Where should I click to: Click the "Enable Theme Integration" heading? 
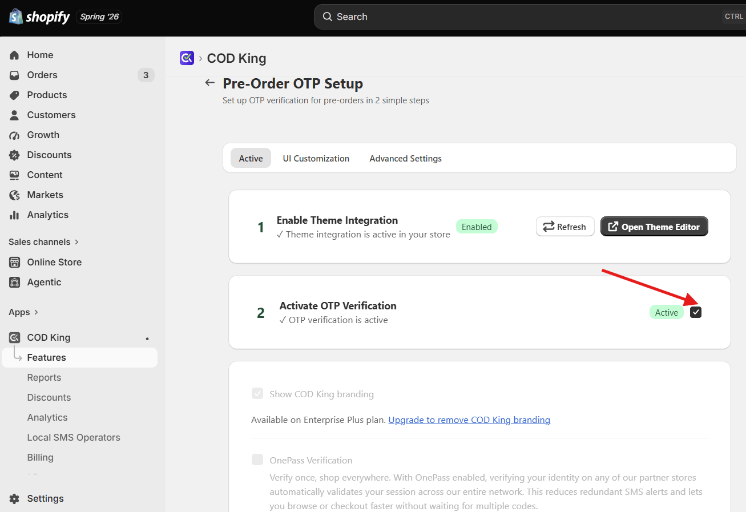[337, 220]
